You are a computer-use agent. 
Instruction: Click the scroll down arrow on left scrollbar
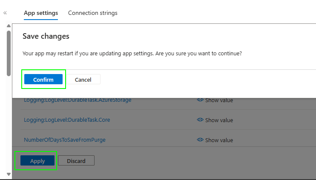tap(9, 174)
